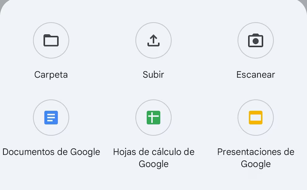Image resolution: width=307 pixels, height=190 pixels.
Task: Close the sheet via the dimmed top-right corner
Action: [305, 2]
